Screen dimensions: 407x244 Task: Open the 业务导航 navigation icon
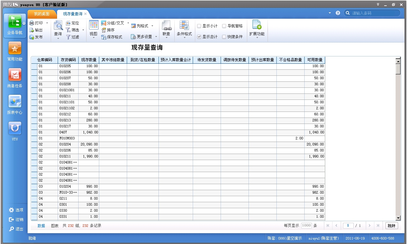tap(15, 22)
